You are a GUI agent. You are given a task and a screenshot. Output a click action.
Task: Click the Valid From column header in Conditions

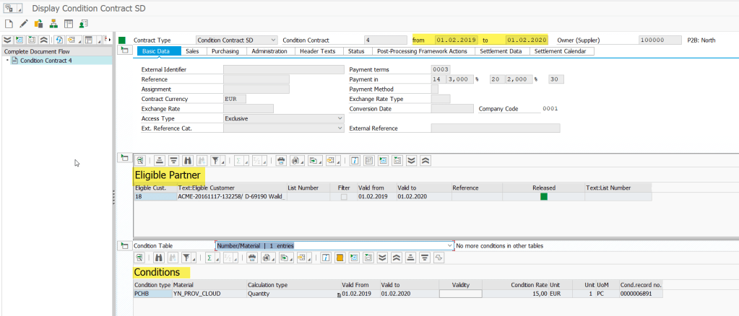point(354,285)
